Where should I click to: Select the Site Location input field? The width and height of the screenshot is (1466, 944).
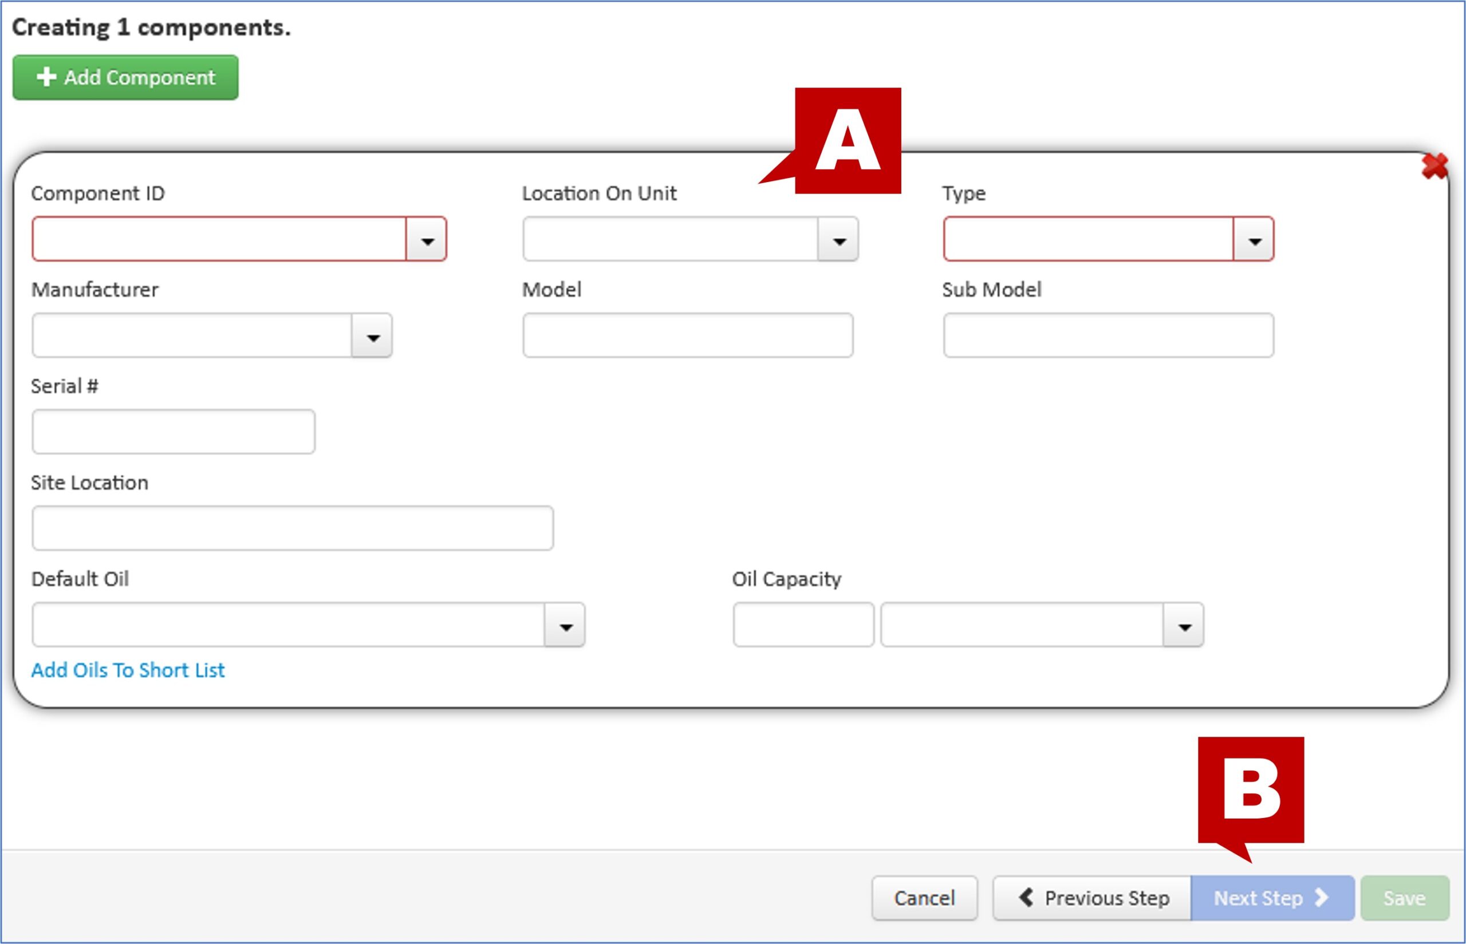[293, 528]
